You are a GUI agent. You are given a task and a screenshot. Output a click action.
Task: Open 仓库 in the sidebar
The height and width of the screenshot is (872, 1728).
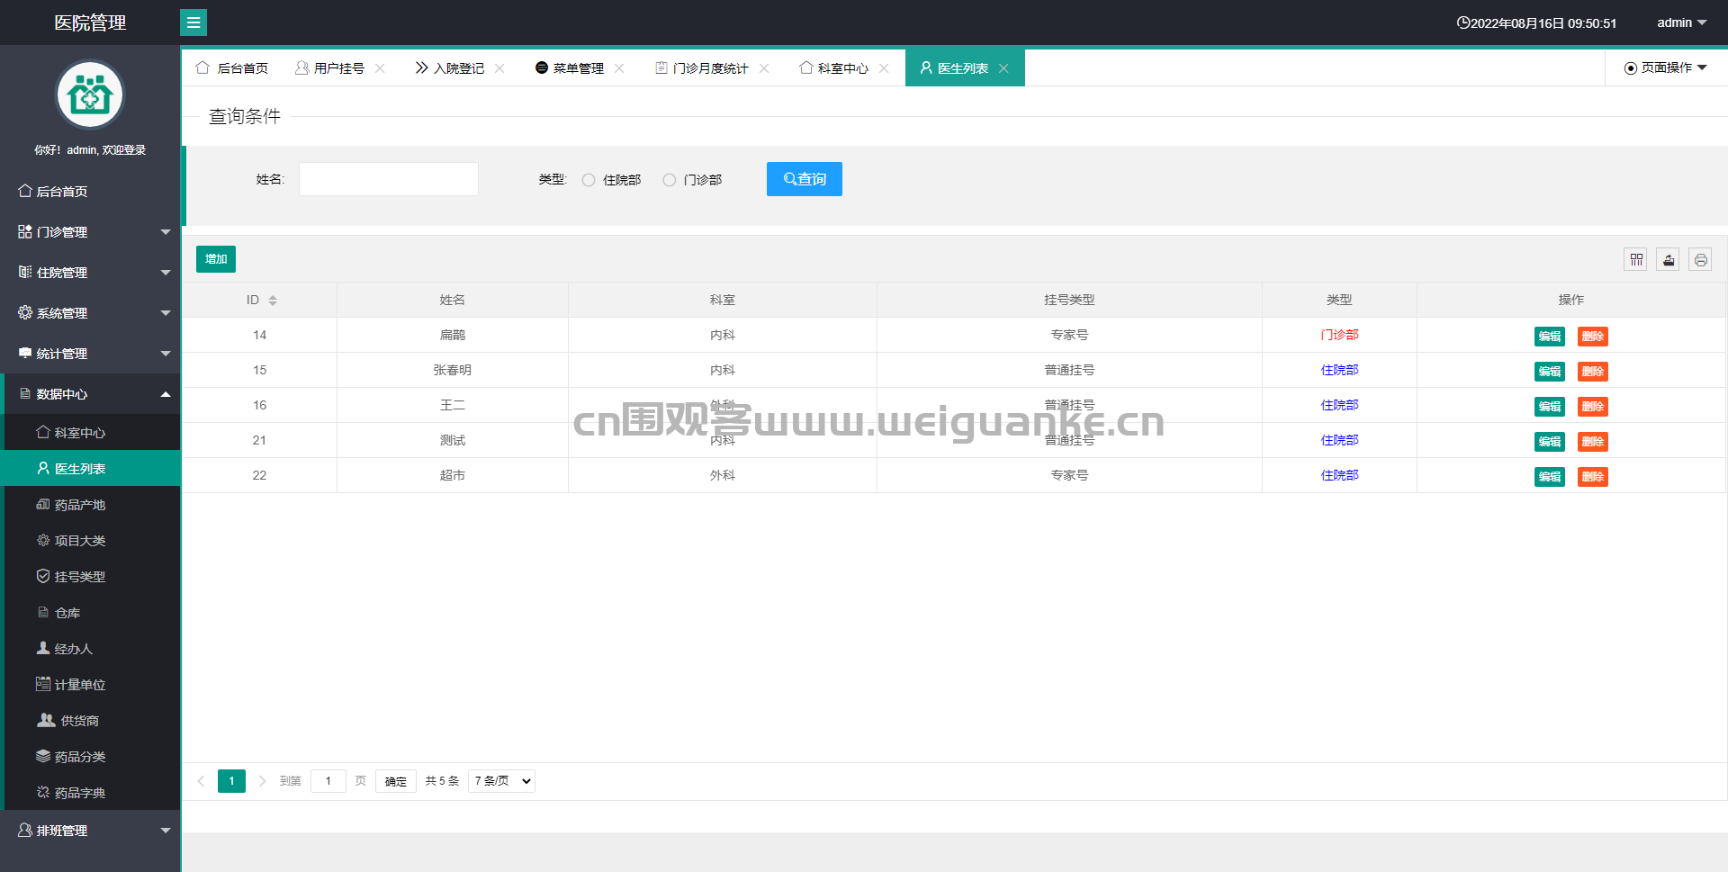tap(90, 612)
